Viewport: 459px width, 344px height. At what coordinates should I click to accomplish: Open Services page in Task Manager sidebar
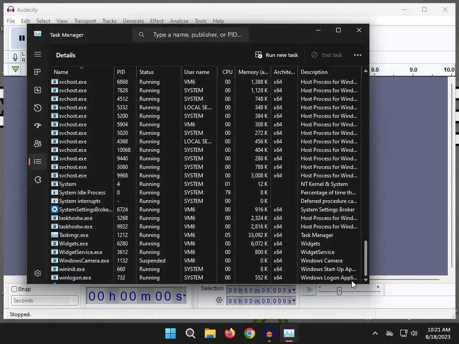38,179
